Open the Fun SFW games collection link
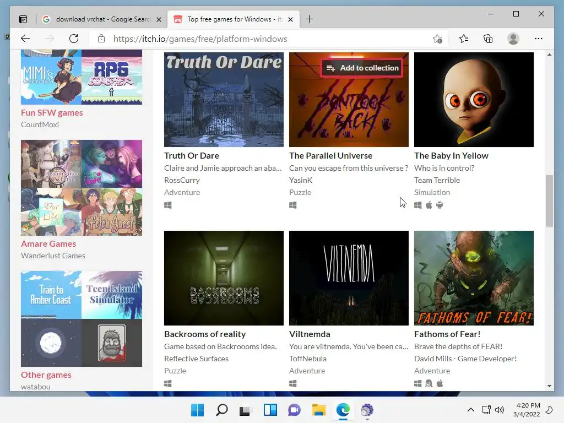 pyautogui.click(x=52, y=112)
